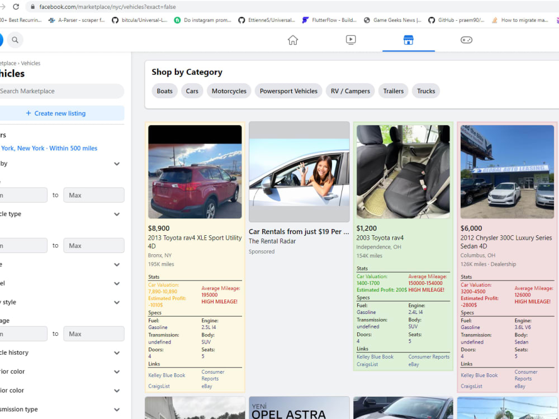559x419 pixels.
Task: Open eBay link on the $8,900 card
Action: tap(207, 386)
